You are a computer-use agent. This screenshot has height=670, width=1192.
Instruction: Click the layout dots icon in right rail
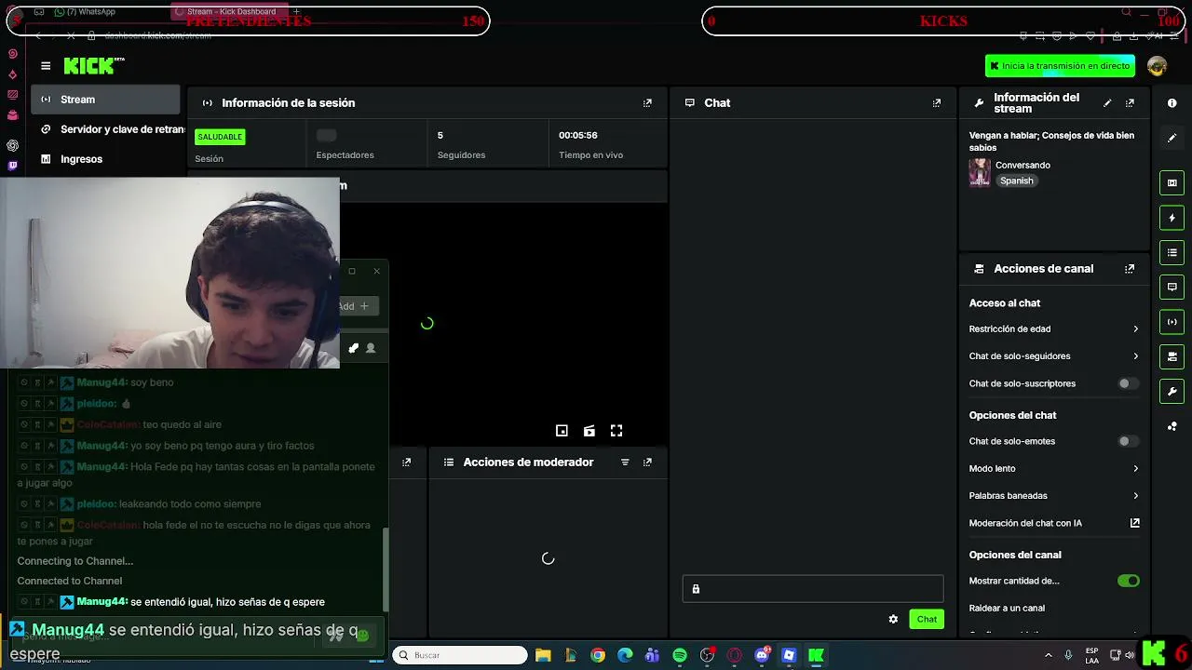tap(1172, 426)
